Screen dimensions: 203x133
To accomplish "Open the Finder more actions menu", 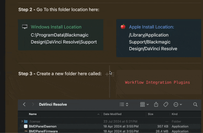I will click(x=178, y=104).
